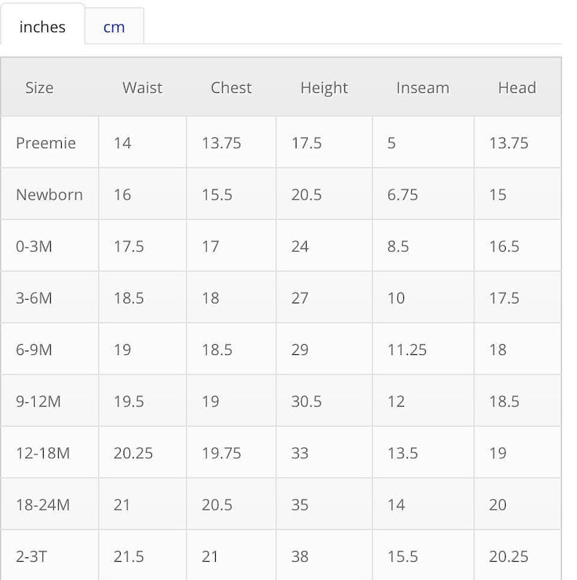Click the Inseam column header
This screenshot has width=577, height=580.
pyautogui.click(x=423, y=88)
